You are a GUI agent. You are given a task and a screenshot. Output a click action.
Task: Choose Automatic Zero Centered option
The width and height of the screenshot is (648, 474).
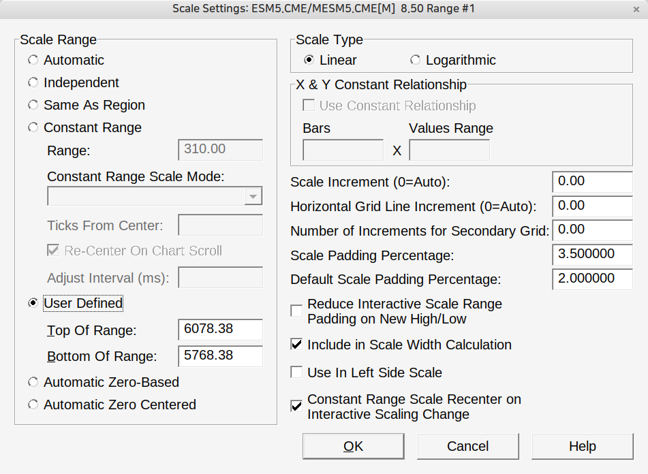[x=33, y=405]
